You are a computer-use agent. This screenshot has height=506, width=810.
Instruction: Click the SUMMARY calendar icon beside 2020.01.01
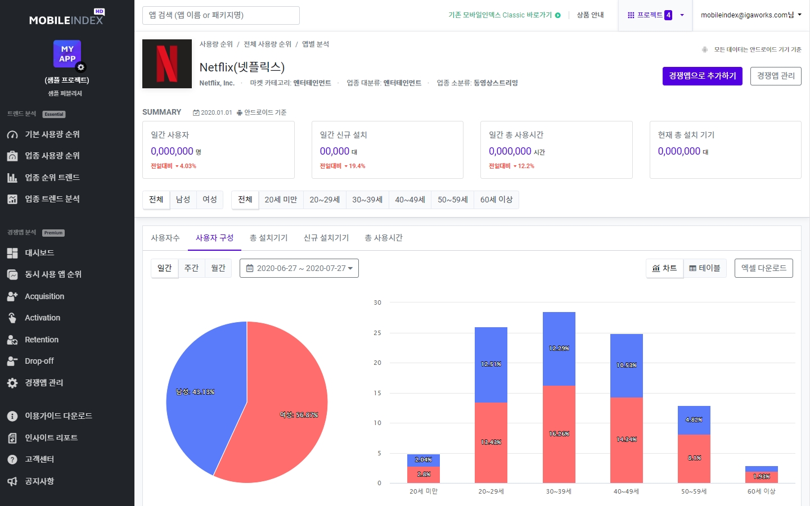[196, 112]
